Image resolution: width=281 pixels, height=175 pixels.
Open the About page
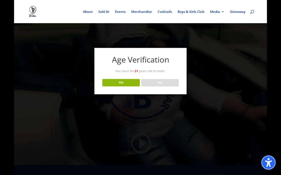tap(88, 12)
